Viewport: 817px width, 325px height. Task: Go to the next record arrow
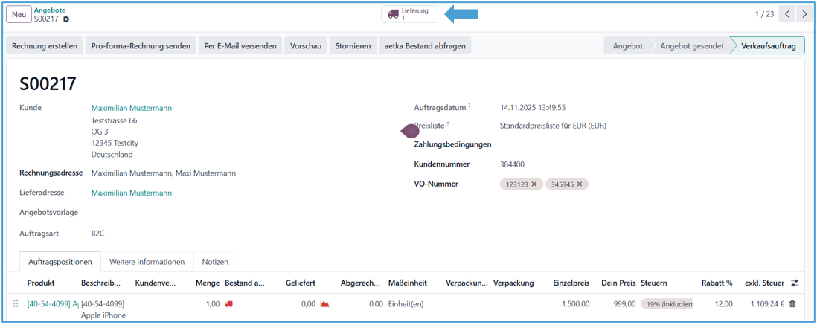(x=804, y=14)
